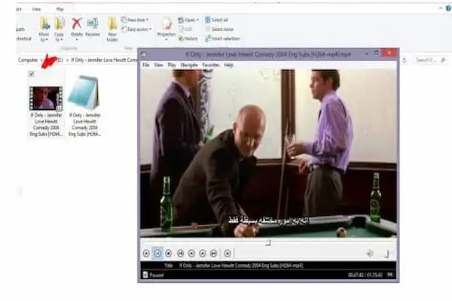Open the Open dropdown in ribbon
The height and width of the screenshot is (301, 452).
click(x=188, y=20)
